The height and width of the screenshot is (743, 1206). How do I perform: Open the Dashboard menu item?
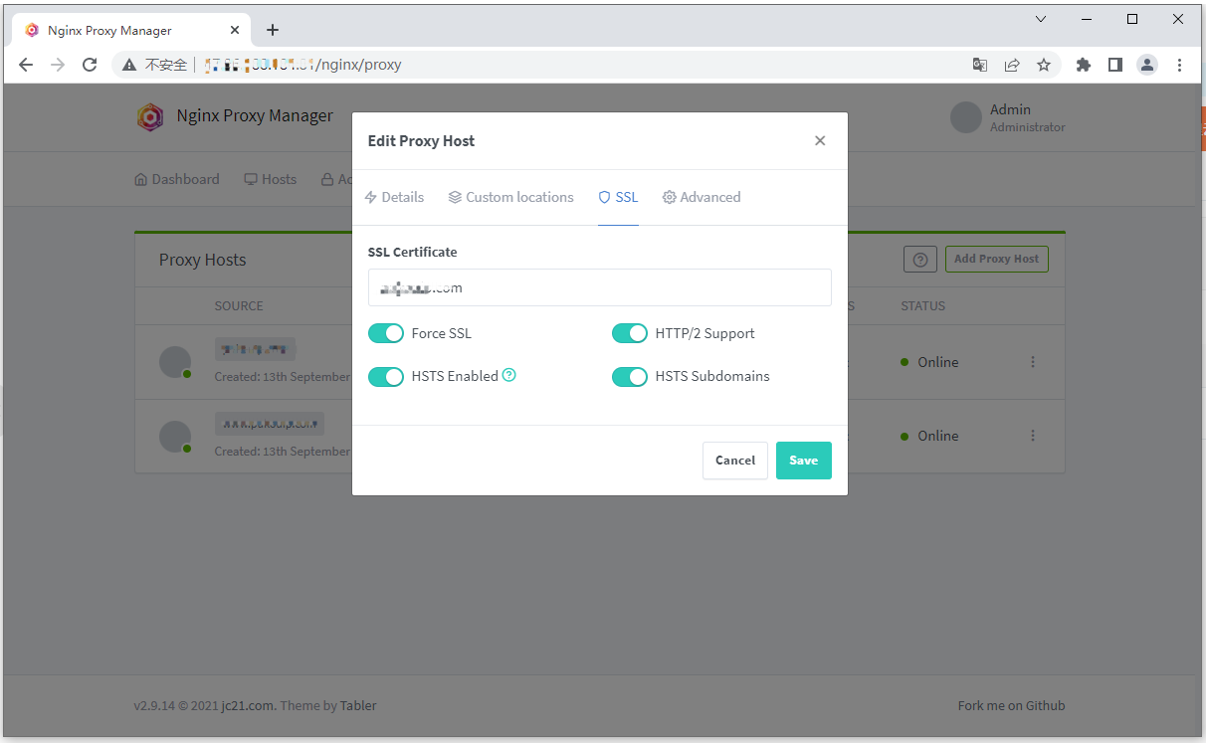tap(177, 179)
